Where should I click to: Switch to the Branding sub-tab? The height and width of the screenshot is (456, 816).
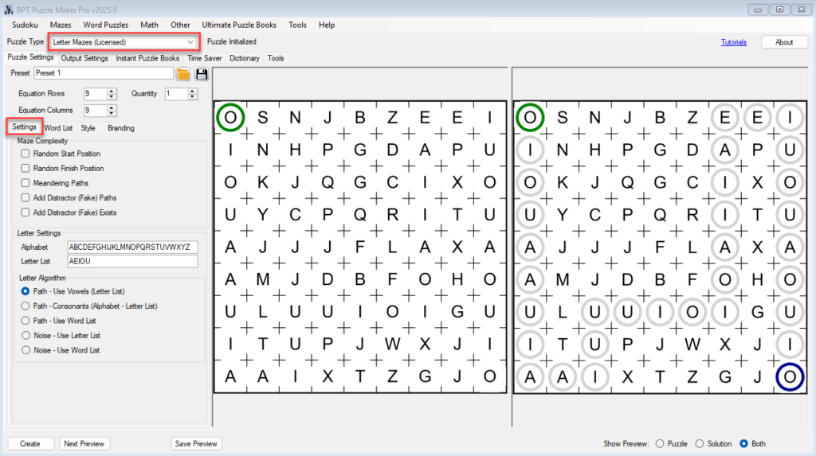(x=120, y=127)
